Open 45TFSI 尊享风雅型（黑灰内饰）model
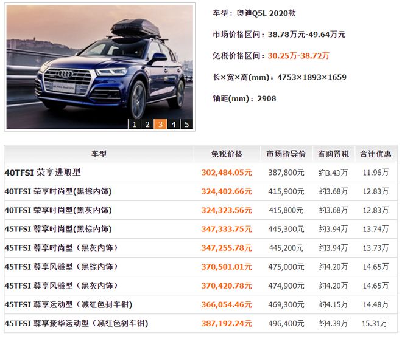 (x=62, y=286)
